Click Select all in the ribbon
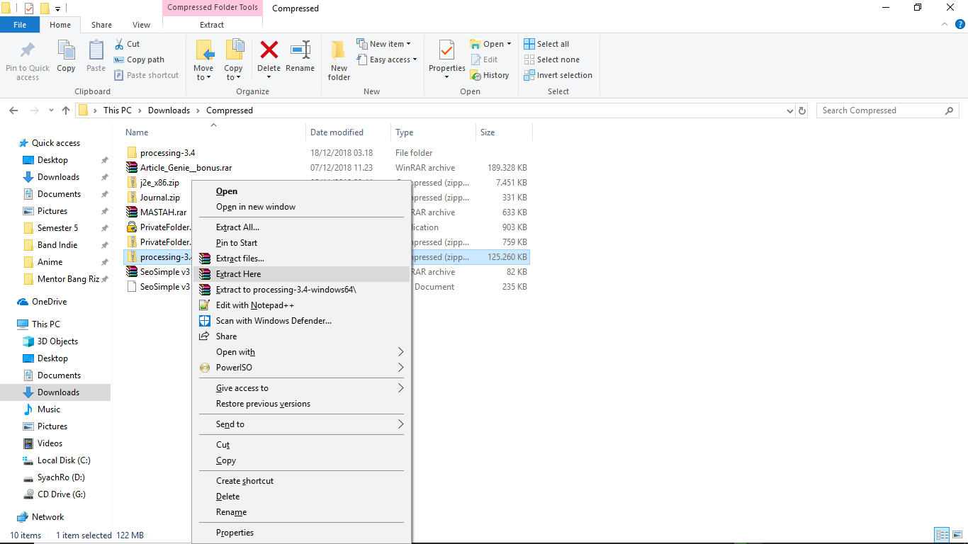Image resolution: width=968 pixels, height=544 pixels. [546, 43]
